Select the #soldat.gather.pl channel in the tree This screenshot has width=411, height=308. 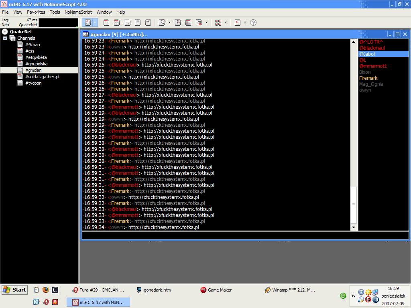click(x=42, y=77)
